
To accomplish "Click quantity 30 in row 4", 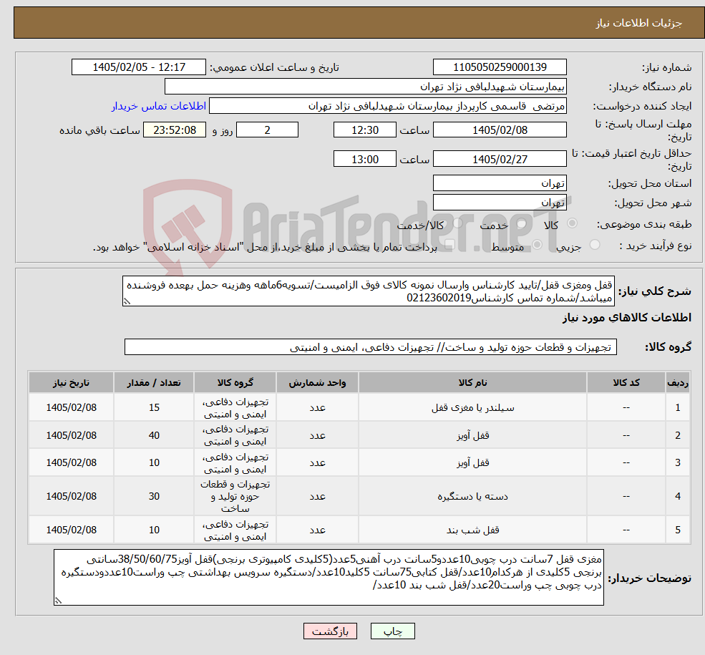I will (154, 496).
